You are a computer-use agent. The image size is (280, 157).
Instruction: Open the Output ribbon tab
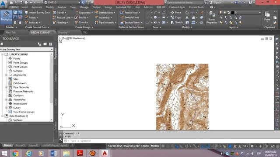[x=96, y=7]
